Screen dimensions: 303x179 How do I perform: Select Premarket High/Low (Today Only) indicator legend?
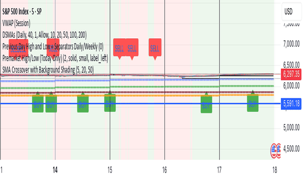click(55, 58)
